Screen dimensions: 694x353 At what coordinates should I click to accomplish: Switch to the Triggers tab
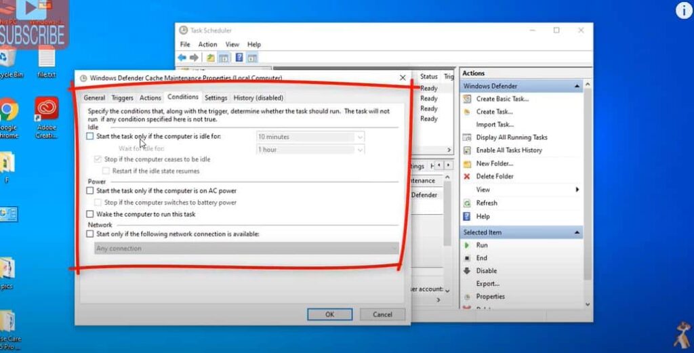click(122, 98)
